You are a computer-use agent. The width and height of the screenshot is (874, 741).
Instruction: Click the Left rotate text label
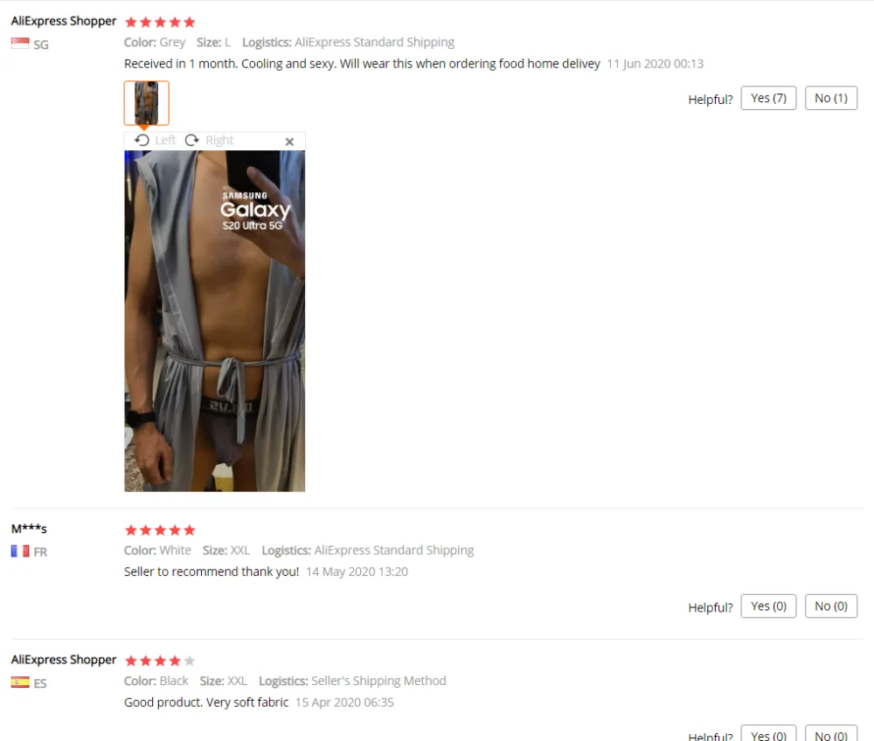coord(165,141)
